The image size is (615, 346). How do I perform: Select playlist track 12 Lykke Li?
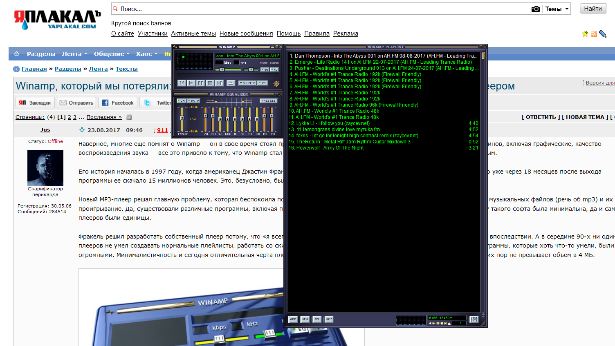point(384,123)
